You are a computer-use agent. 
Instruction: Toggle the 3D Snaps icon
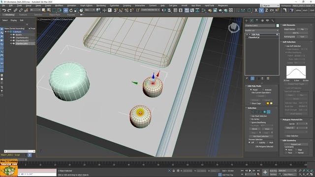click(116, 10)
